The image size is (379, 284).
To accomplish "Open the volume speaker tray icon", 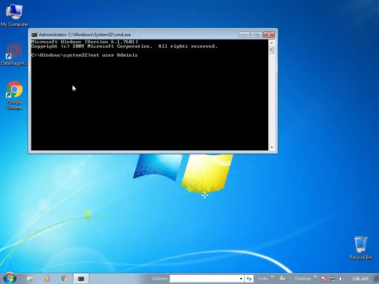I will (x=341, y=279).
